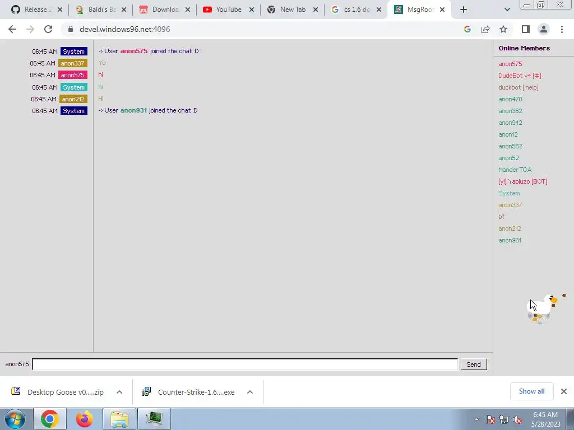Screen dimensions: 574x430
Task: Open a new tab with the plus button
Action: click(464, 10)
